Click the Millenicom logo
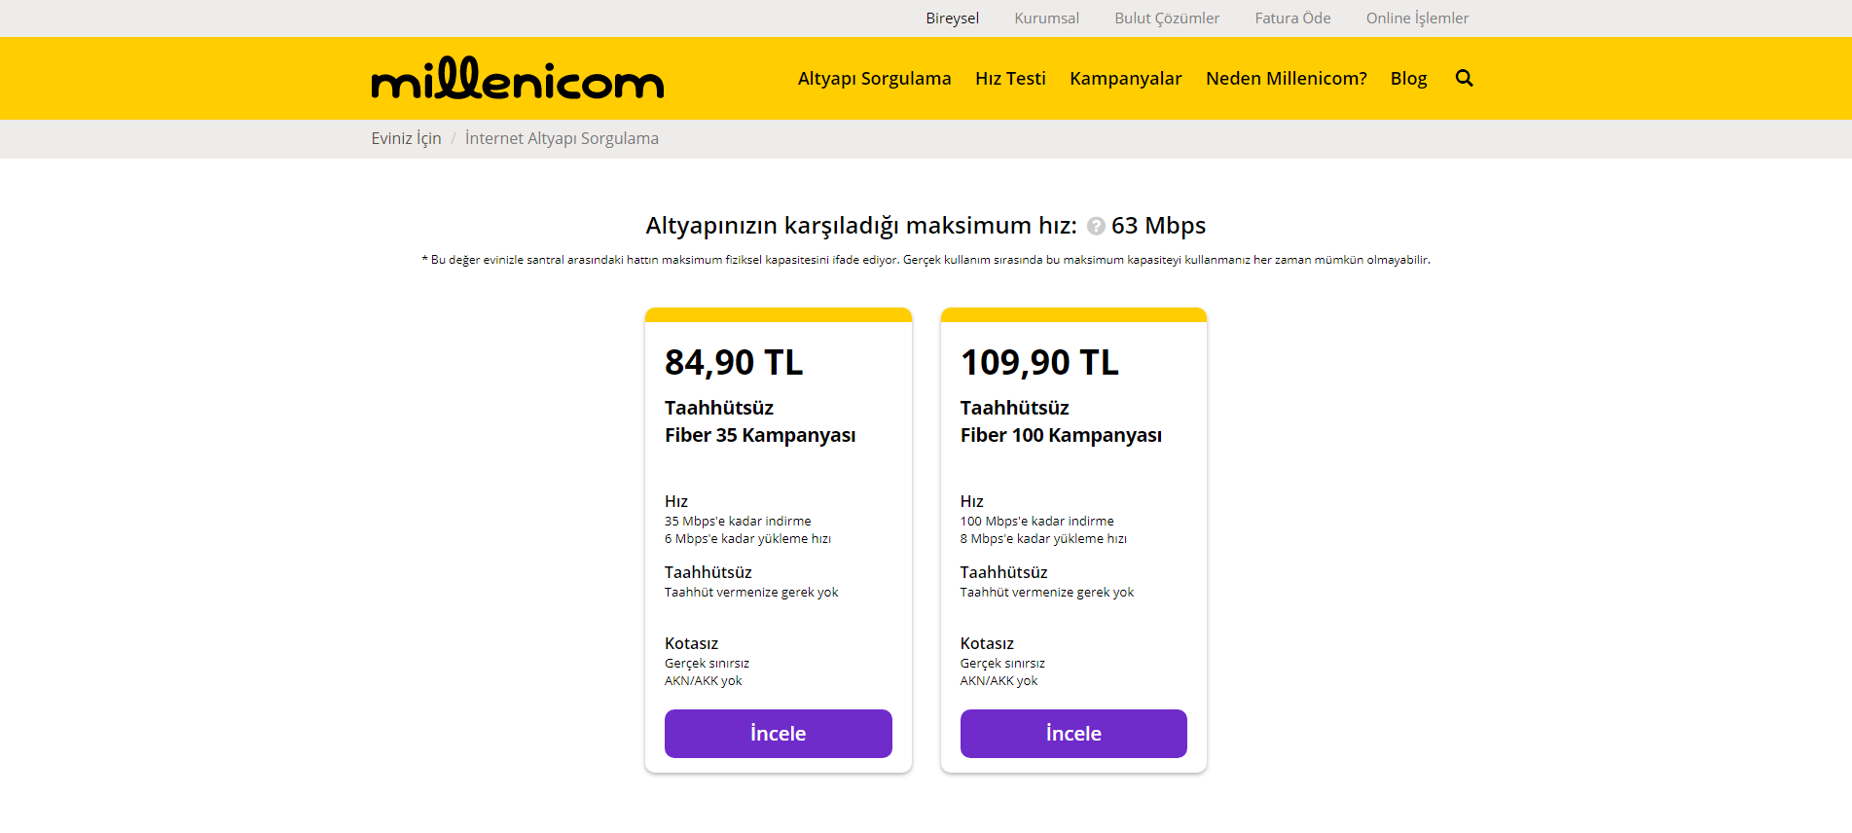This screenshot has width=1852, height=833. (517, 79)
